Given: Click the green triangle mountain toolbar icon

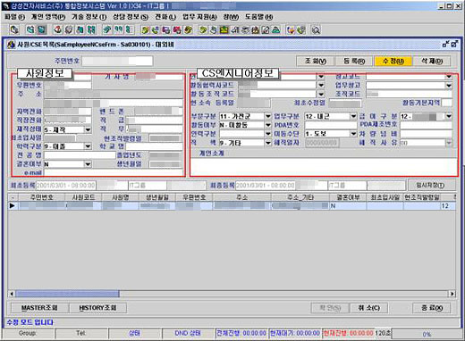Looking at the screenshot, I should (x=276, y=29).
